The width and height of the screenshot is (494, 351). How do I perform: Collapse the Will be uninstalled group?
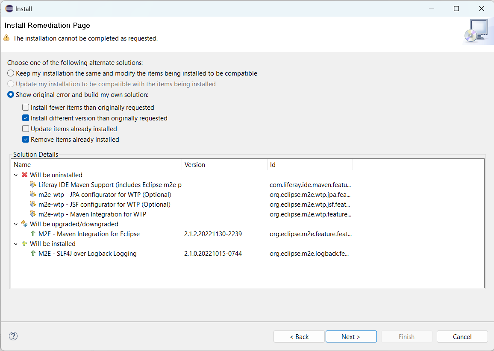coord(16,175)
